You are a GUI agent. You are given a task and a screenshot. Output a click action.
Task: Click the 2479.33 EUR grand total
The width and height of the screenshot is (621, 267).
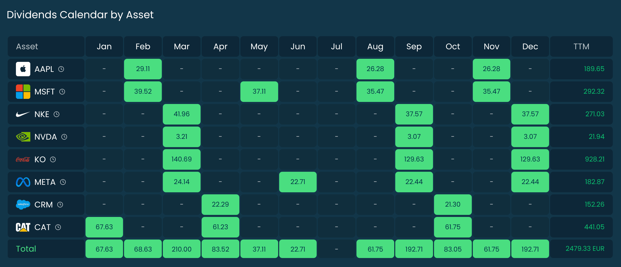click(x=585, y=249)
